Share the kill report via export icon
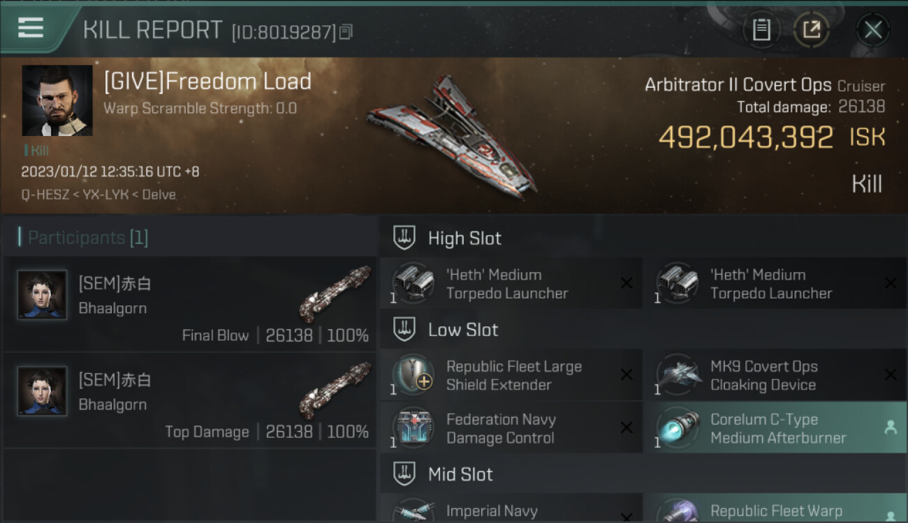The width and height of the screenshot is (908, 523). coord(811,30)
